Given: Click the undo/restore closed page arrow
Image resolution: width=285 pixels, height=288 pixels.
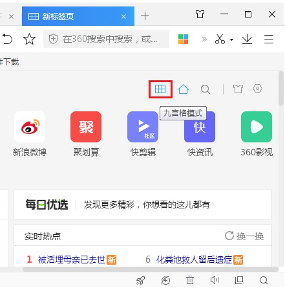Looking at the screenshot, I should [x=7, y=39].
